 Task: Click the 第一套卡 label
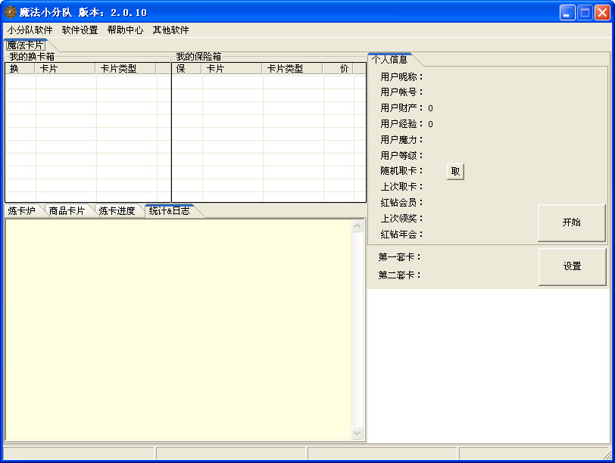(399, 257)
